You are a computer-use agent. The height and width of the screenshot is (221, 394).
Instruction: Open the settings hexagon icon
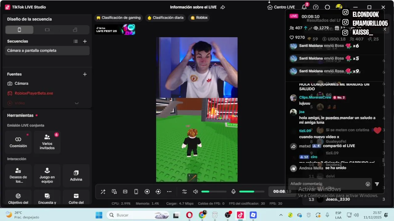click(328, 7)
